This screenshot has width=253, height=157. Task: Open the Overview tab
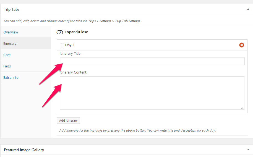tap(11, 32)
